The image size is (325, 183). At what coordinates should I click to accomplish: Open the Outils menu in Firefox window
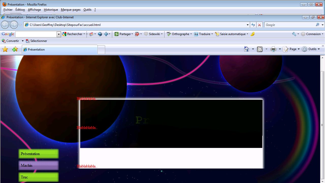[87, 10]
